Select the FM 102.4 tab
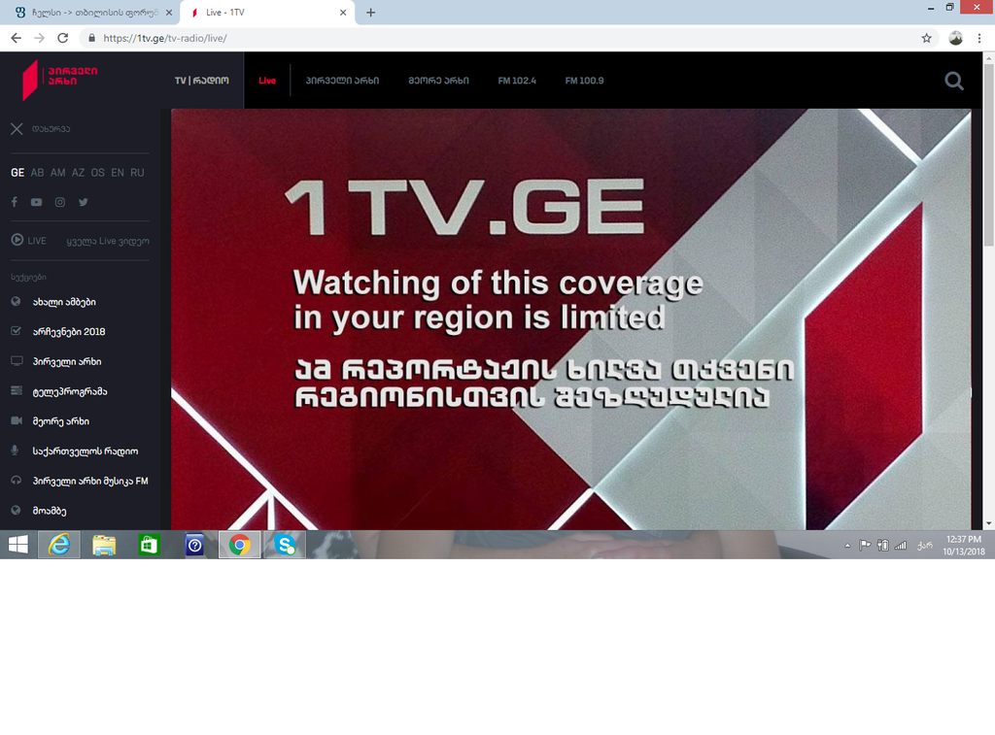The width and height of the screenshot is (995, 735). click(x=517, y=81)
